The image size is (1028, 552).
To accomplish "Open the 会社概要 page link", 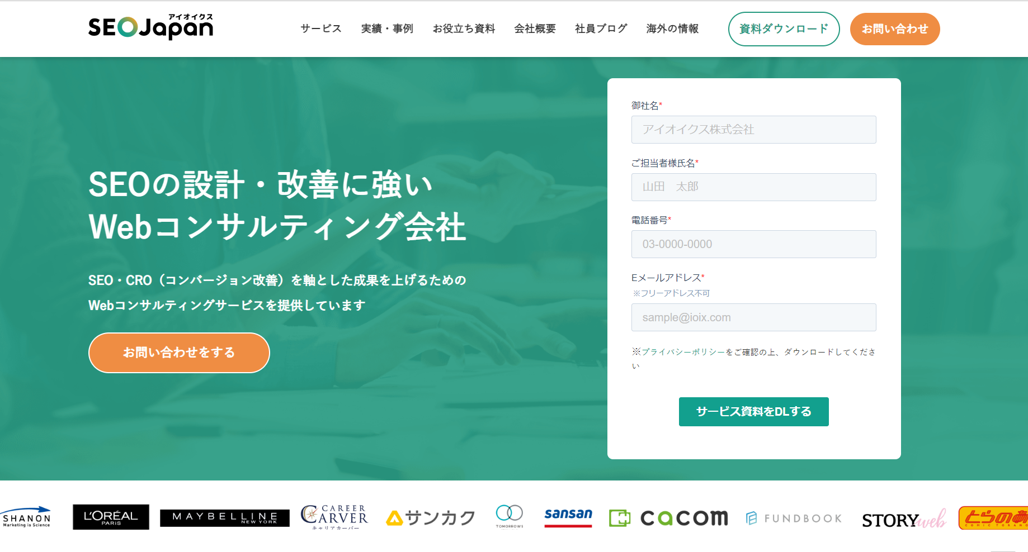I will click(535, 28).
